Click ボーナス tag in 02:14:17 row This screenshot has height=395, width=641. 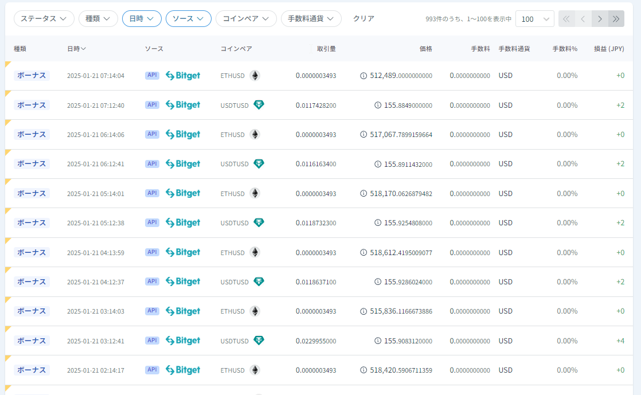click(x=32, y=370)
